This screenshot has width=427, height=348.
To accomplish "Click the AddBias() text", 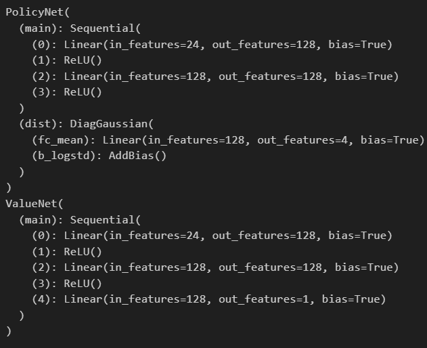I will point(137,156).
